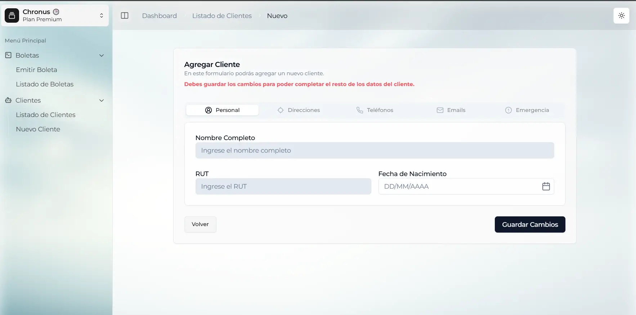Click the Volver button
The height and width of the screenshot is (315, 636).
point(200,224)
